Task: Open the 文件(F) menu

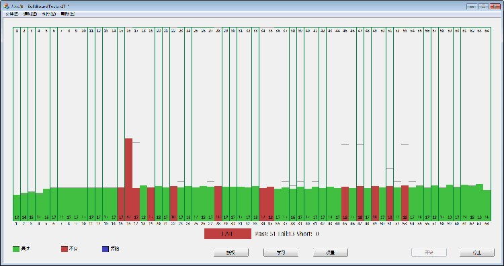Action: (x=12, y=14)
